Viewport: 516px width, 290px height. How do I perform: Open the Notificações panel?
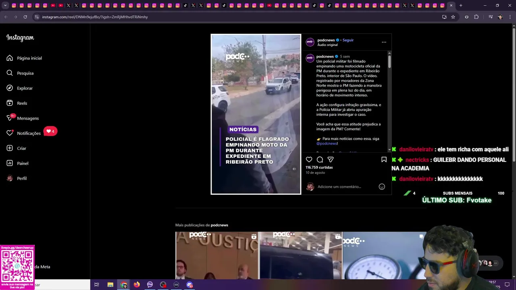[x=24, y=133]
